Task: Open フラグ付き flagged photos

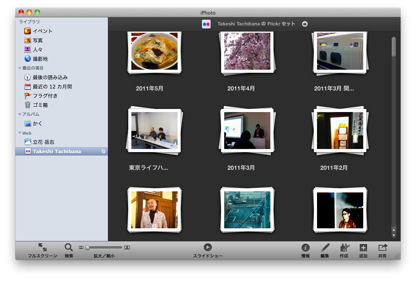Action: (x=45, y=96)
